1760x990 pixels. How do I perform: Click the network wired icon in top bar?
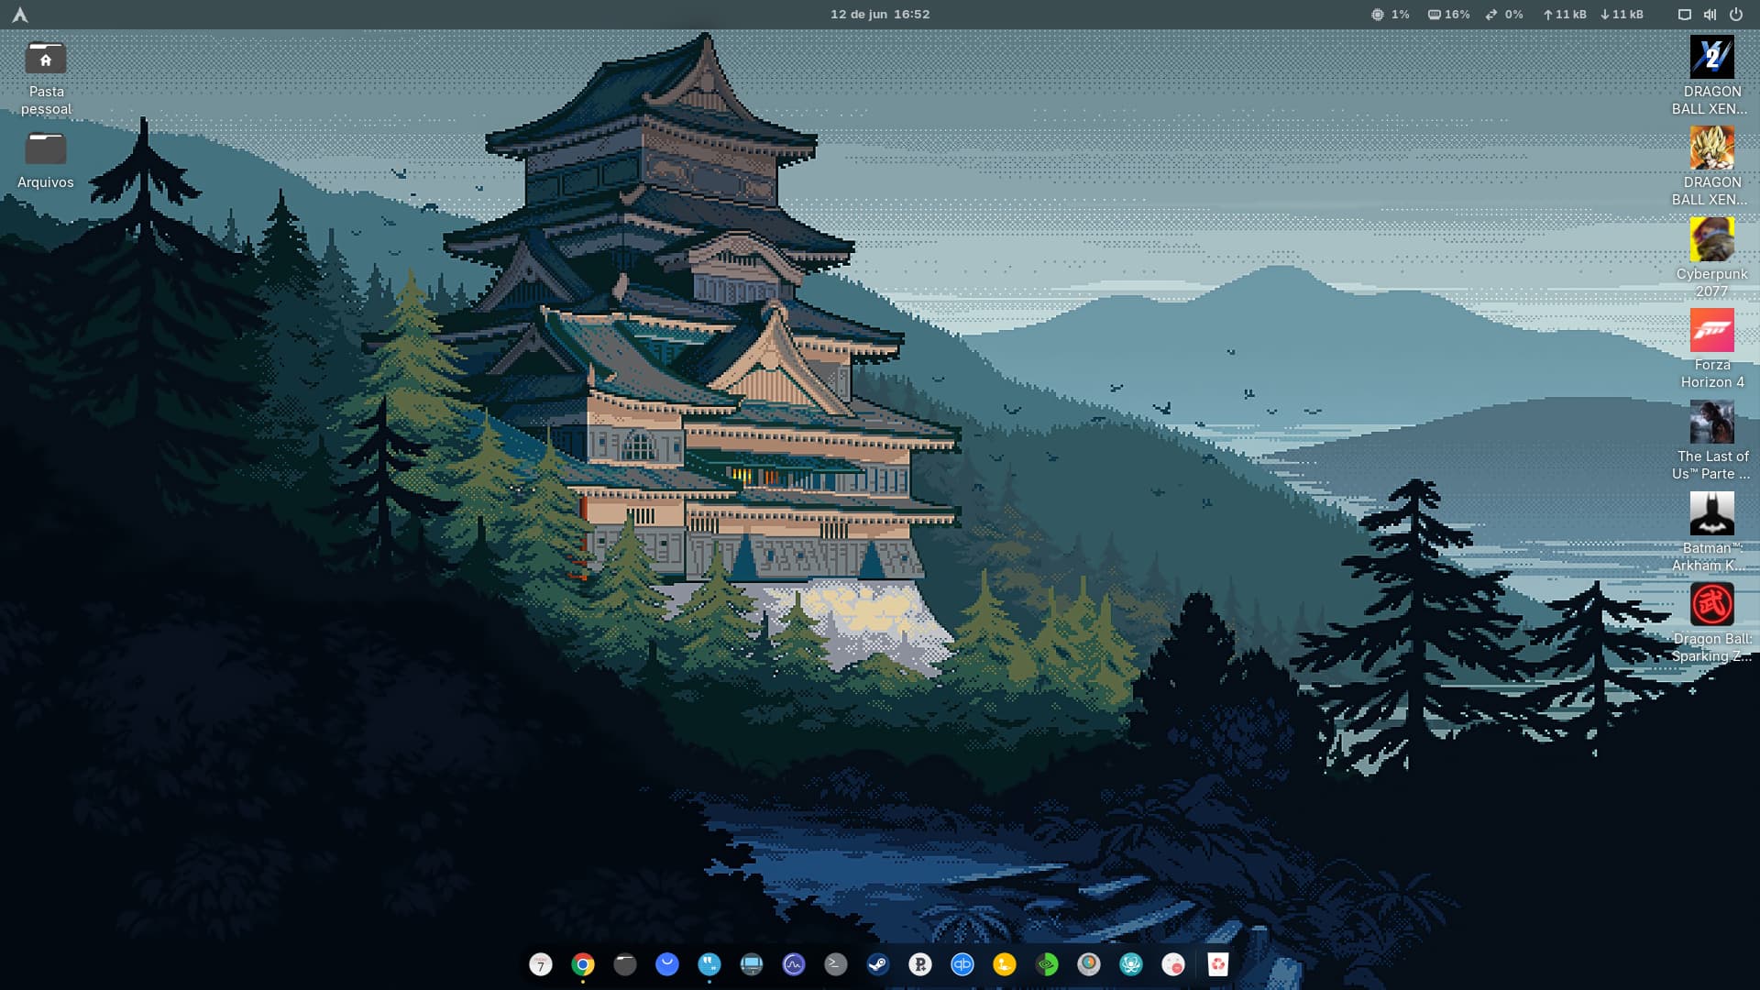(x=1684, y=15)
